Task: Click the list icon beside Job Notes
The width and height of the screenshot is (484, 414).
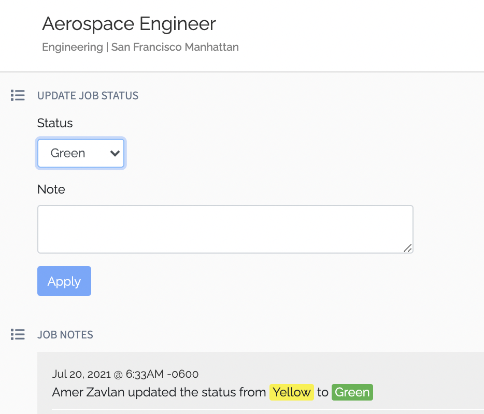Action: click(18, 335)
